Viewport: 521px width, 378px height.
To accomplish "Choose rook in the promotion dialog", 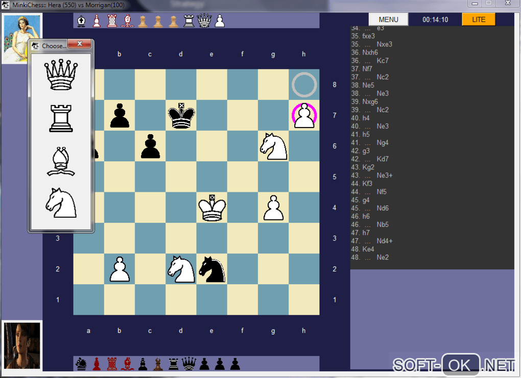I will (x=61, y=118).
